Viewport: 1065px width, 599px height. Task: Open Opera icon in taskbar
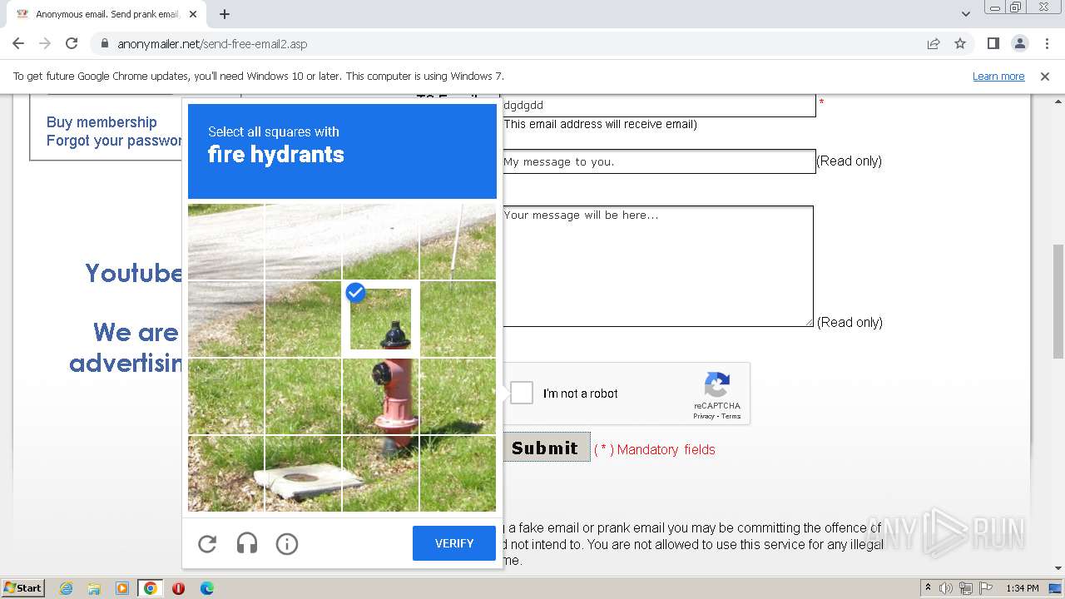178,588
